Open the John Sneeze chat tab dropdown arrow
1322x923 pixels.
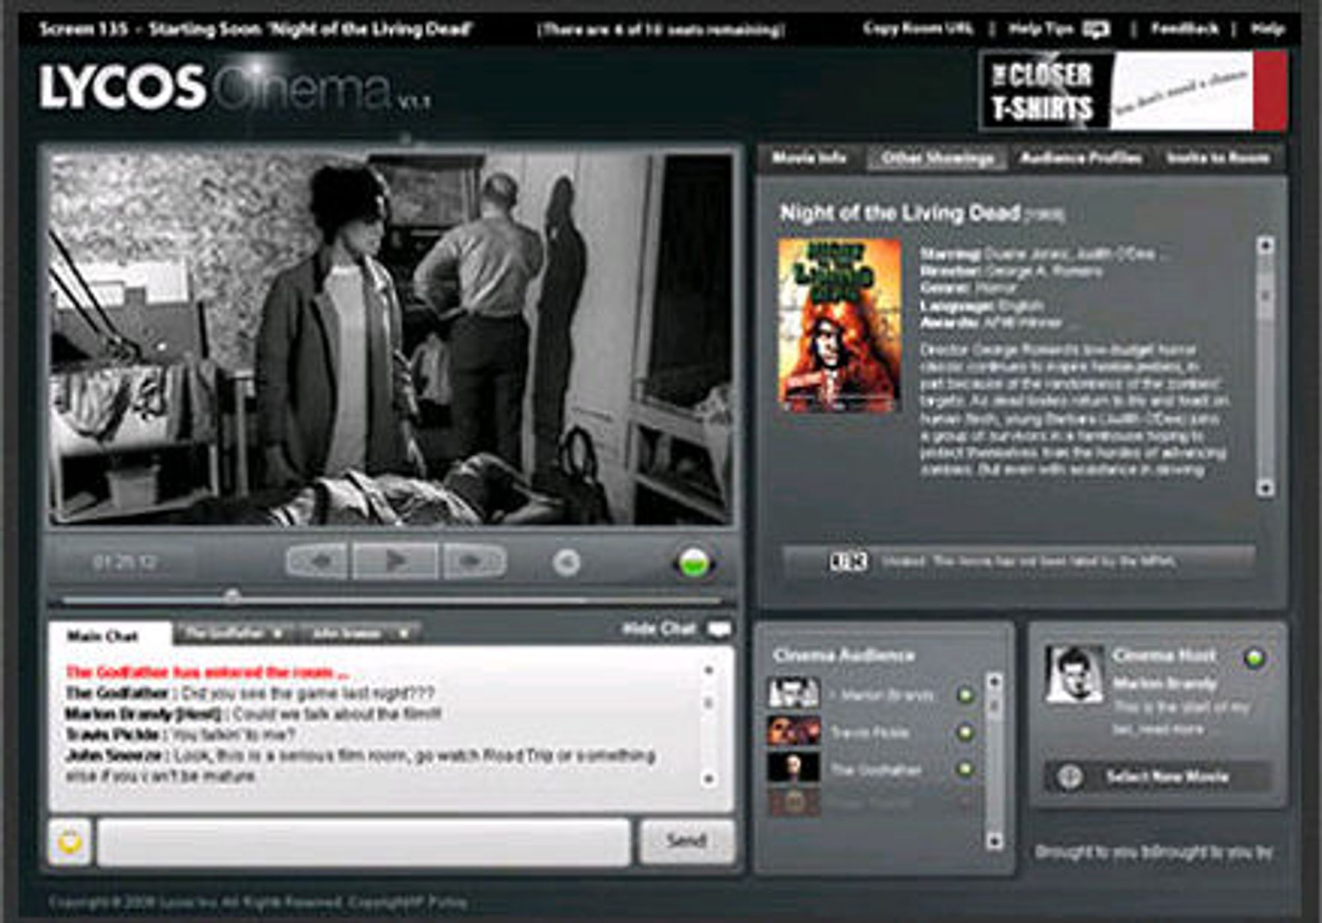[403, 634]
